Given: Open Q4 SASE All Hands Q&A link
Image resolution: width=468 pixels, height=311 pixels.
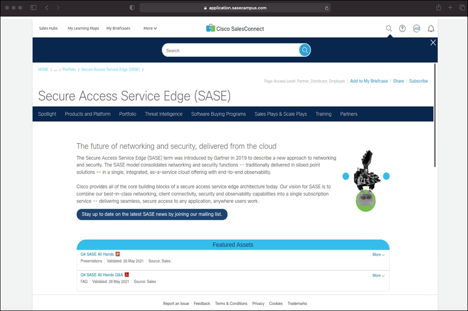Looking at the screenshot, I should (x=101, y=275).
